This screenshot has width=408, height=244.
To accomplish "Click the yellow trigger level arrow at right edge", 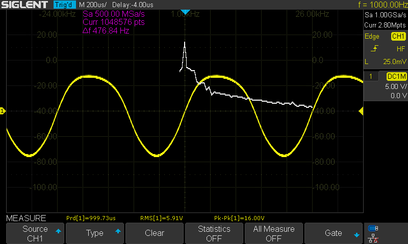I will pos(361,111).
